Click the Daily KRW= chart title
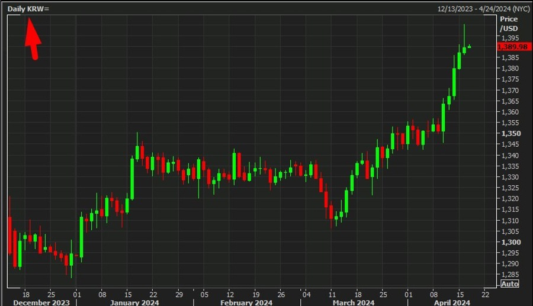533x306 pixels. click(x=28, y=9)
